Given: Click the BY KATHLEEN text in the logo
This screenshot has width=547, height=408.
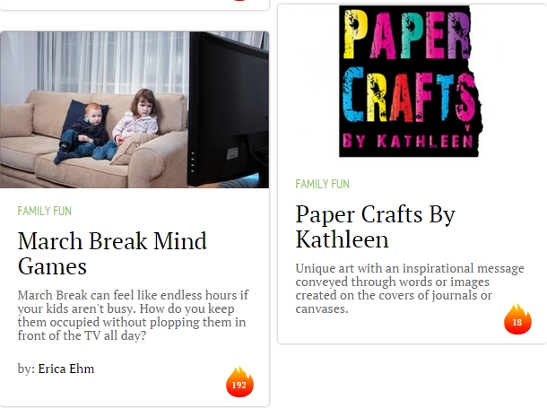Looking at the screenshot, I should click(x=407, y=141).
